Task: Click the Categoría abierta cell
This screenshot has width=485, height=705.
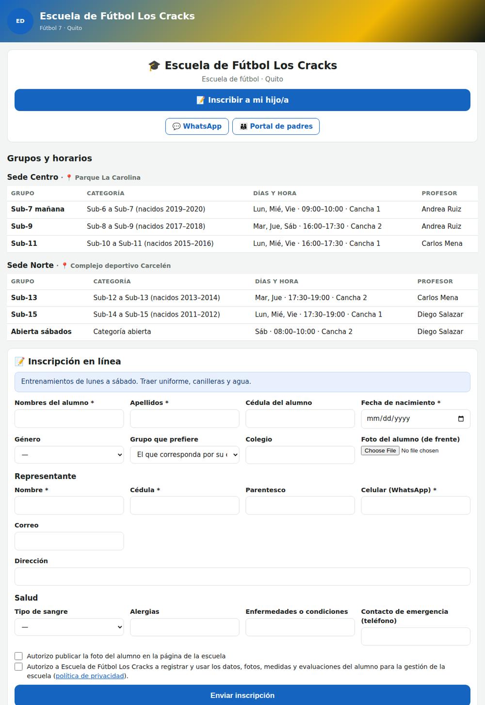Action: 122,332
